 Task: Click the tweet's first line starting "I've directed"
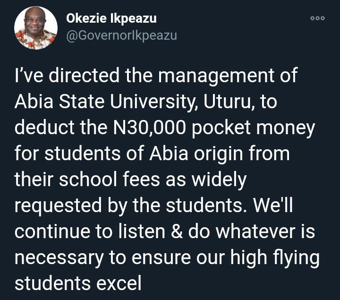click(156, 77)
